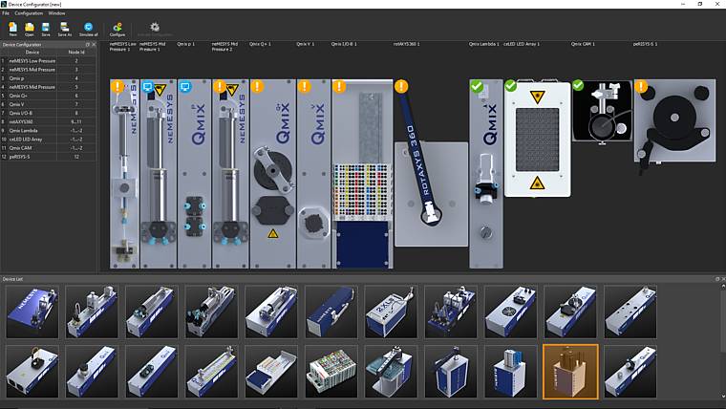The image size is (726, 409).
Task: Click the Simulate all toolbar icon
Action: coord(89,29)
